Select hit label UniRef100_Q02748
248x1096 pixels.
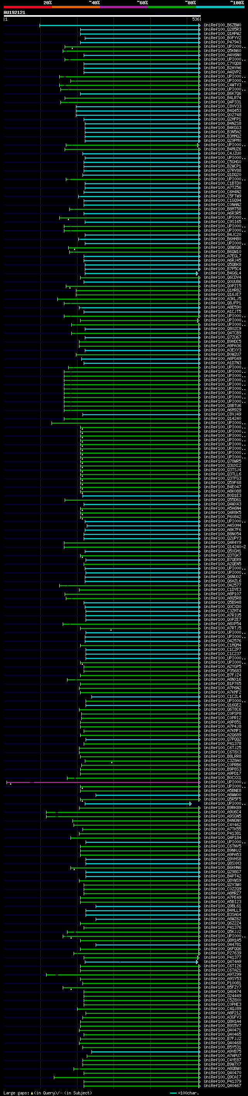coord(222,115)
